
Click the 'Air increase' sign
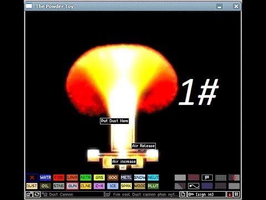[x=124, y=162]
